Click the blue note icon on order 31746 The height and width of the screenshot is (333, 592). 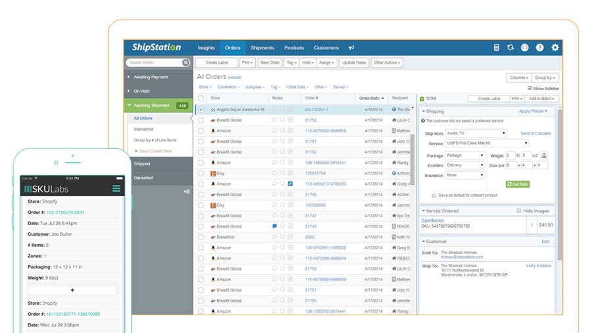point(274,226)
